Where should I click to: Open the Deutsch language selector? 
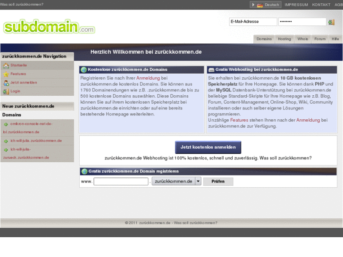coord(266,5)
